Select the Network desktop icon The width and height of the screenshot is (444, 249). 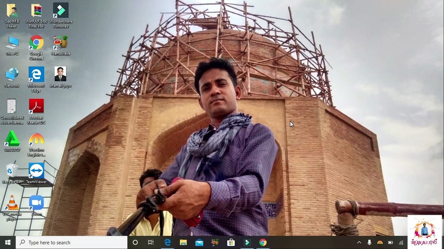[x=12, y=77]
